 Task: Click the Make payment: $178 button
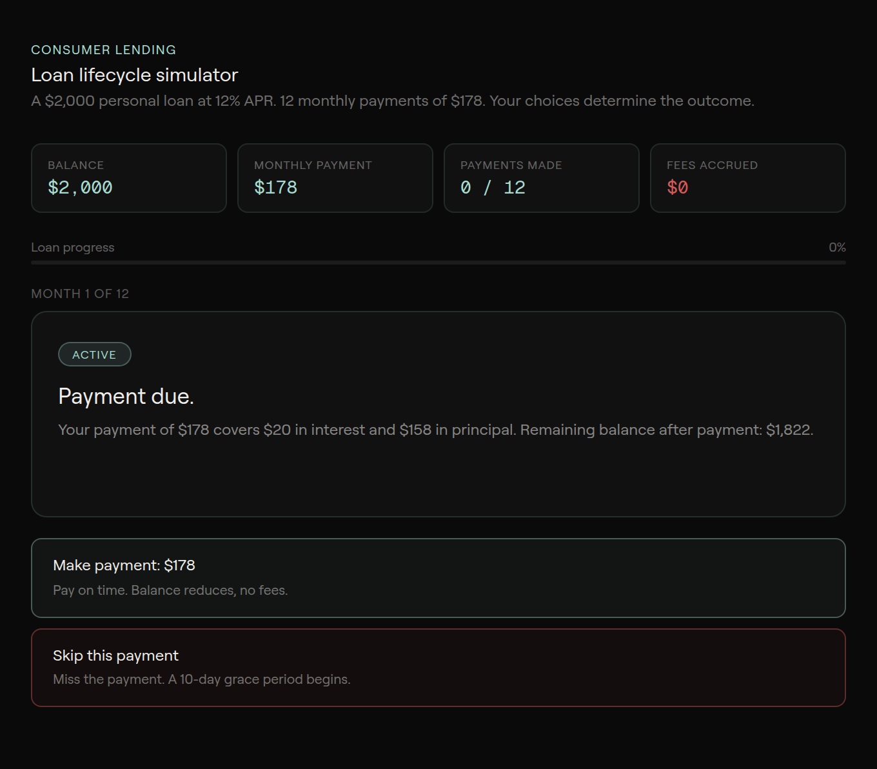438,577
